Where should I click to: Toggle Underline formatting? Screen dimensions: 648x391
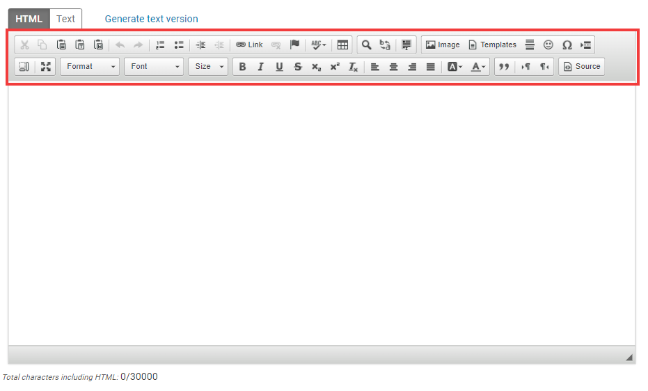click(279, 67)
